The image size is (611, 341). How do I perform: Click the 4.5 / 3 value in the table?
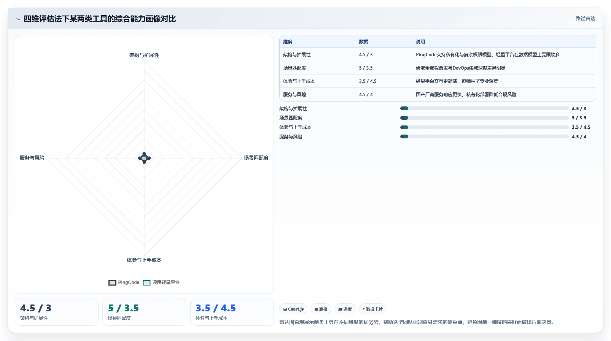(366, 55)
